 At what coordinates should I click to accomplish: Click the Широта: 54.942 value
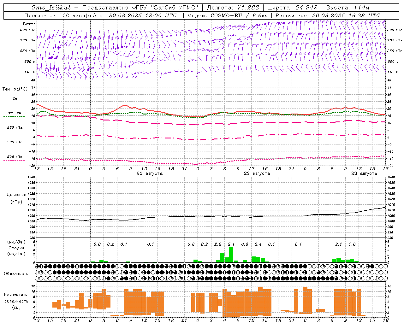(x=293, y=8)
